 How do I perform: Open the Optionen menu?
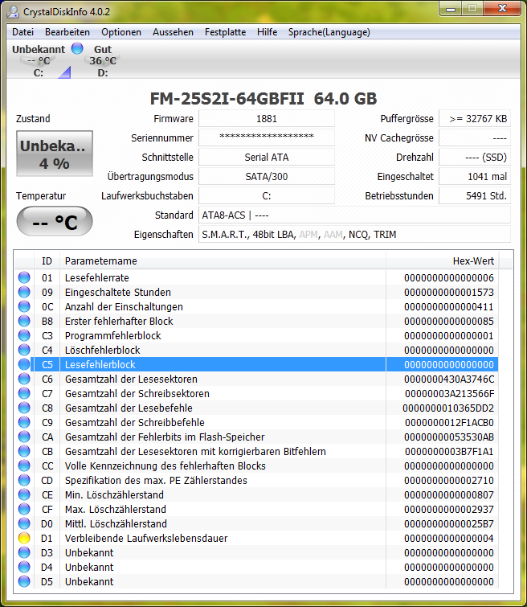click(x=121, y=32)
